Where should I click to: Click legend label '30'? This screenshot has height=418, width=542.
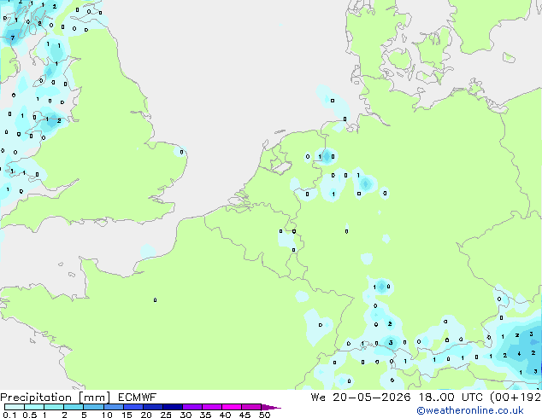click(x=186, y=415)
